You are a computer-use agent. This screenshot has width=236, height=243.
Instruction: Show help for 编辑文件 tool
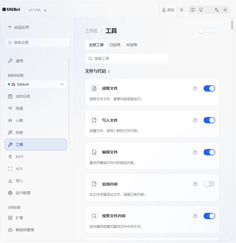[195, 152]
